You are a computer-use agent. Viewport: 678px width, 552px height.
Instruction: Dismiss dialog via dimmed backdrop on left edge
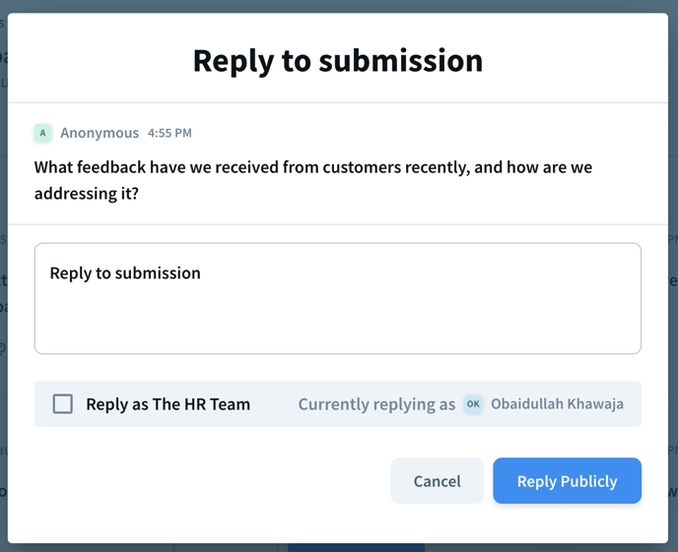[x=4, y=276]
